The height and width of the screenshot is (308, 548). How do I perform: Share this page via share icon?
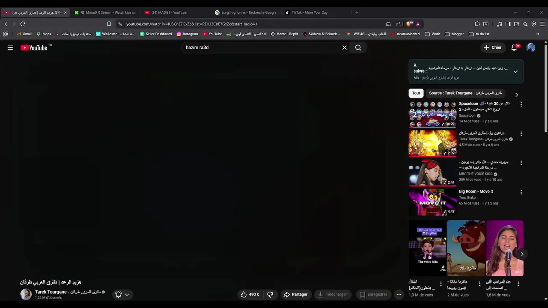click(x=398, y=24)
